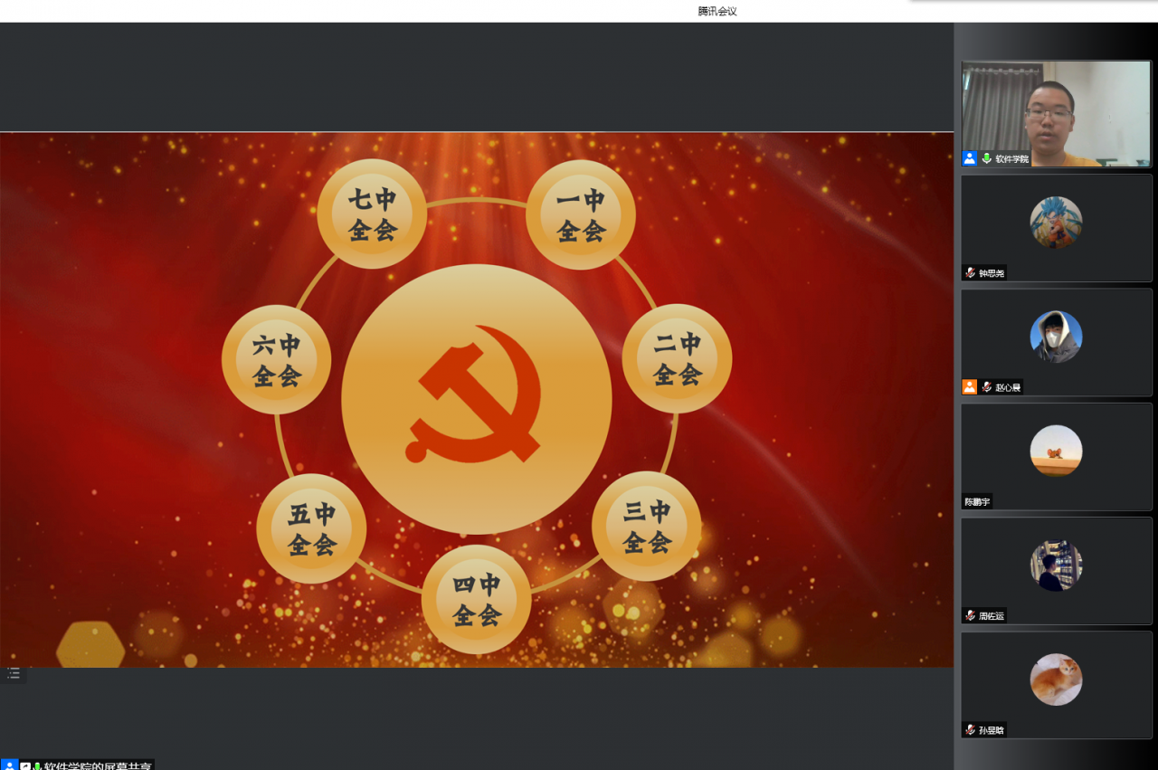Viewport: 1158px width, 770px height.
Task: Click the 软件学院的屏幕共享 label at bottom
Action: click(98, 765)
